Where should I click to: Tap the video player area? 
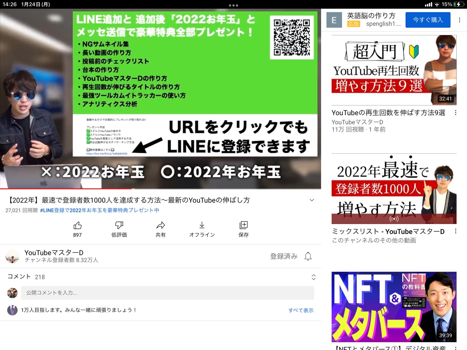pos(160,98)
